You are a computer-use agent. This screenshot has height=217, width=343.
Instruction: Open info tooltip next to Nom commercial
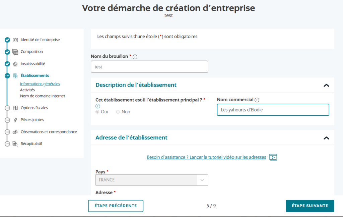pos(257,100)
